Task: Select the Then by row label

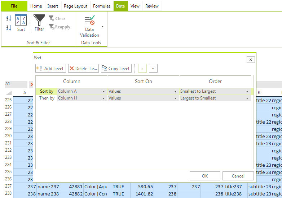Action: (47, 98)
